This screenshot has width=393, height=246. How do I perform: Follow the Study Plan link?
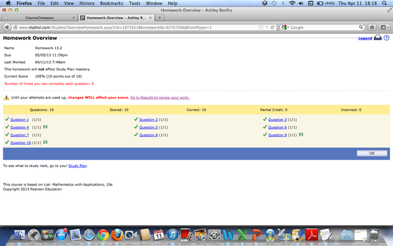78,166
